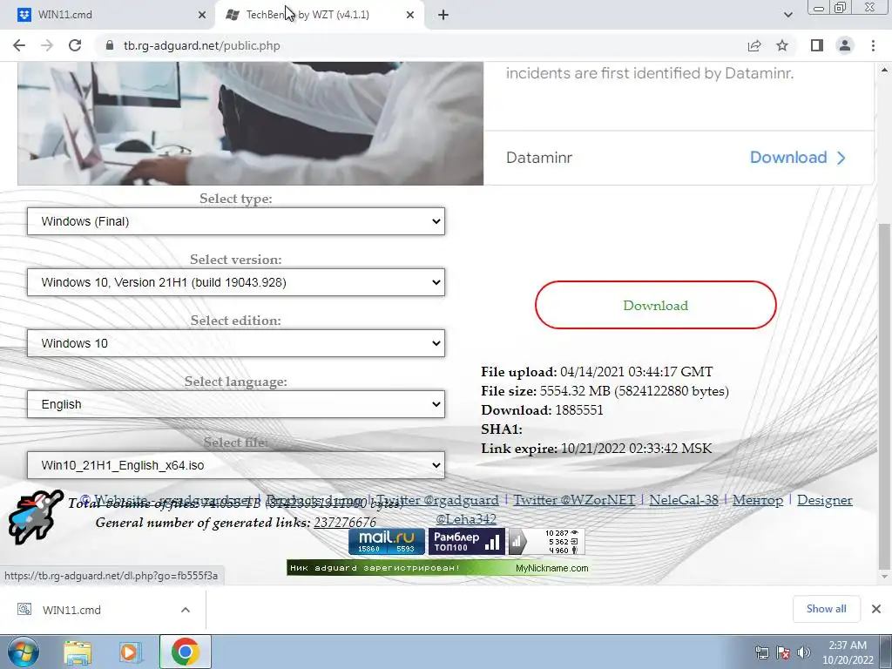Image resolution: width=892 pixels, height=669 pixels.
Task: Close the TechBench by WZT tab
Action: click(410, 15)
